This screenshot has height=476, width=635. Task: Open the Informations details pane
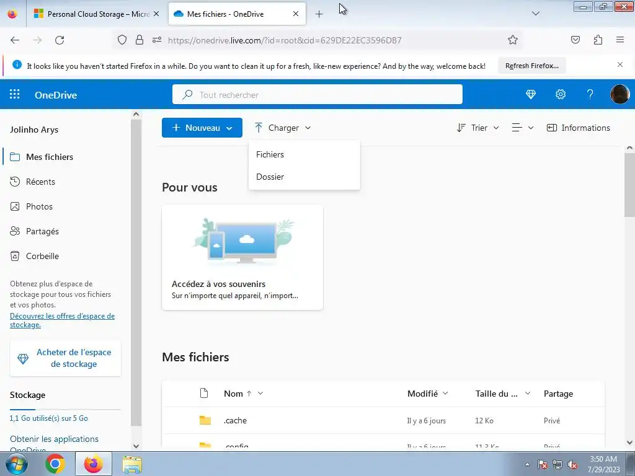[x=579, y=128]
